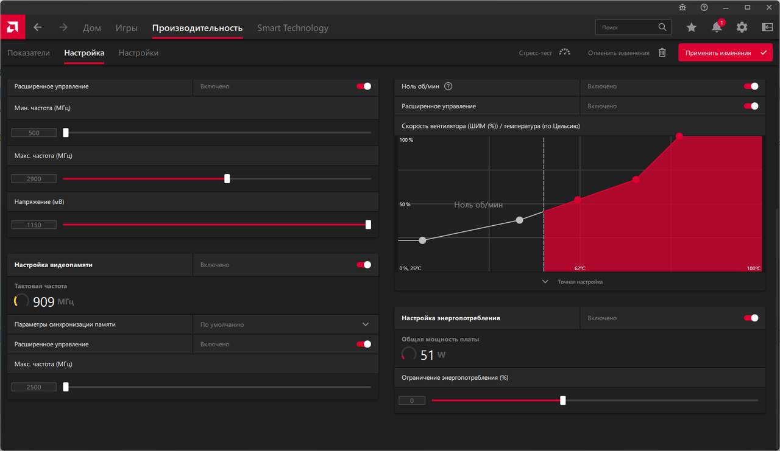The width and height of the screenshot is (780, 451).
Task: Show Zero RPM help tooltip icon
Action: click(x=448, y=86)
